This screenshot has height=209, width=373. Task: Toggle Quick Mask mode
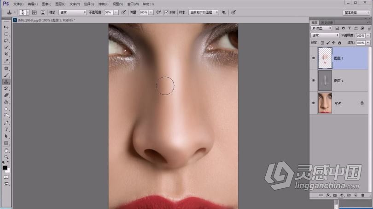6,177
